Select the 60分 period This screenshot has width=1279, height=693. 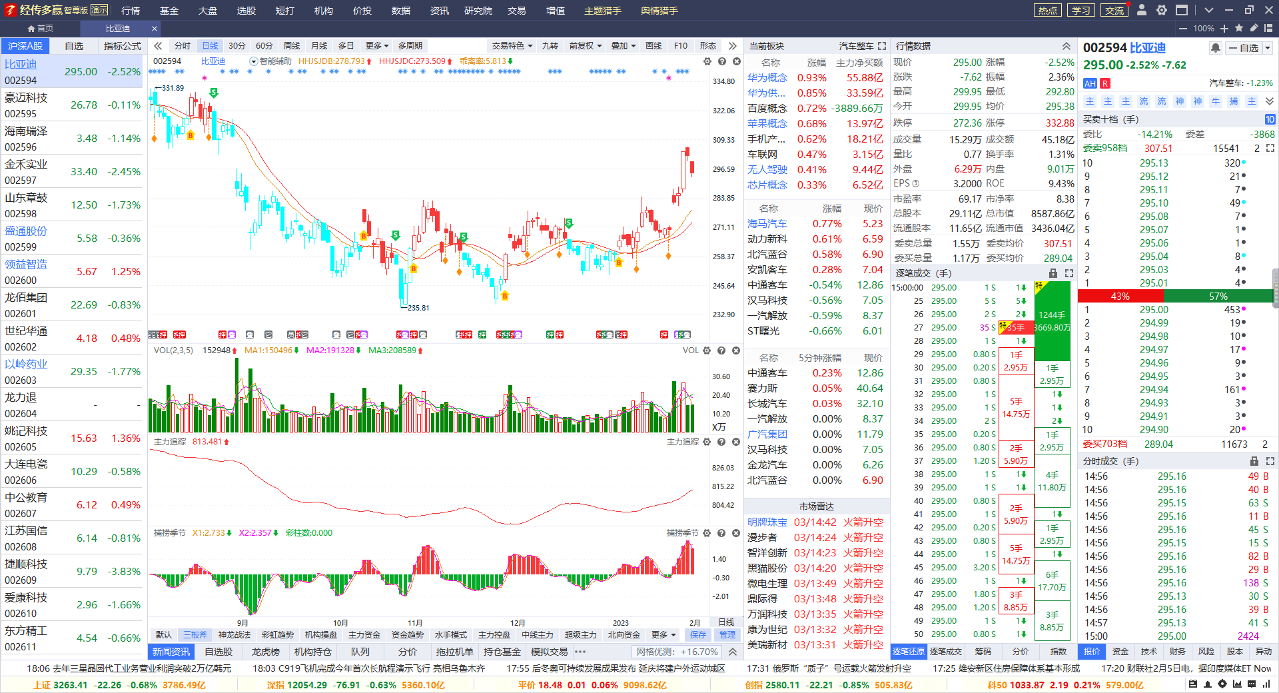[x=264, y=46]
